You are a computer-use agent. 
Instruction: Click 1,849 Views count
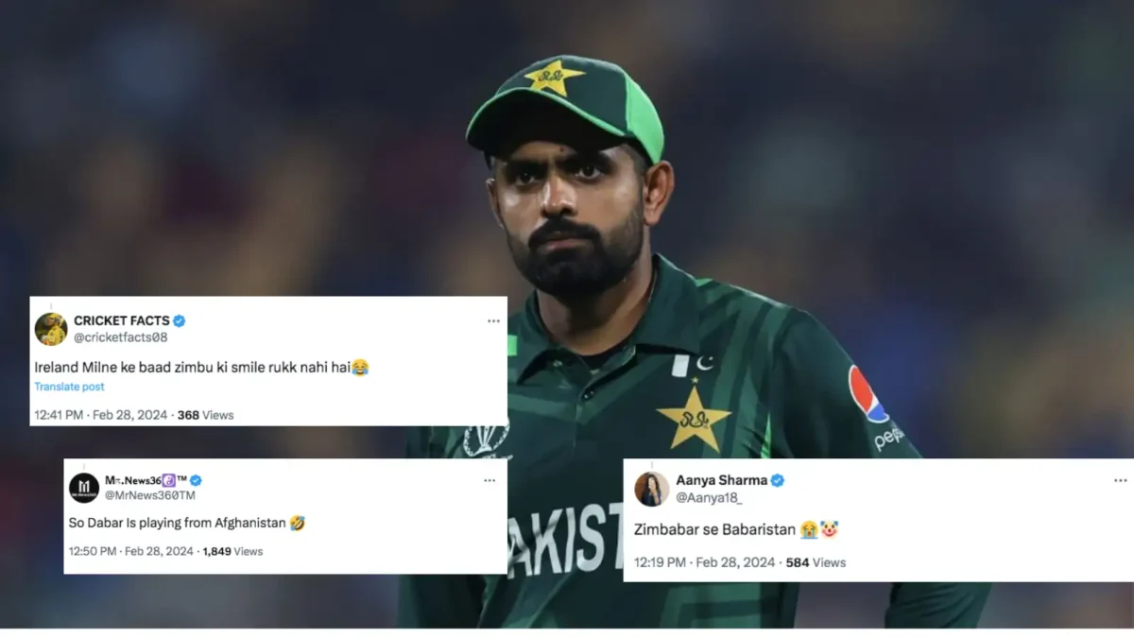tap(232, 551)
